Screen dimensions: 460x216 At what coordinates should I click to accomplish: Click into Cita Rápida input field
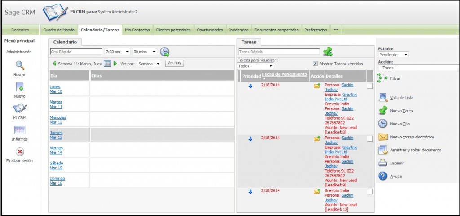pyautogui.click(x=76, y=52)
